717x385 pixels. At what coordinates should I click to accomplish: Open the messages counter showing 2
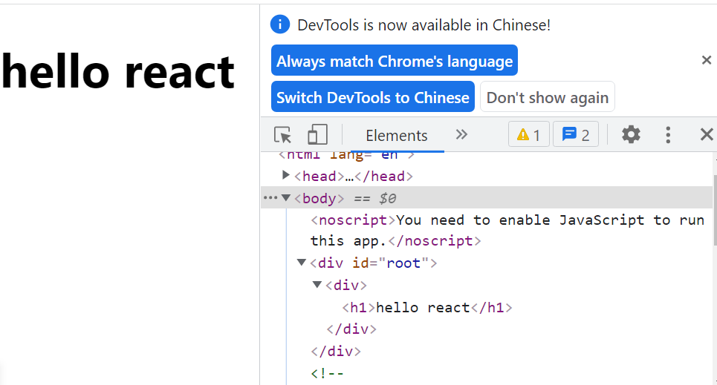click(576, 135)
